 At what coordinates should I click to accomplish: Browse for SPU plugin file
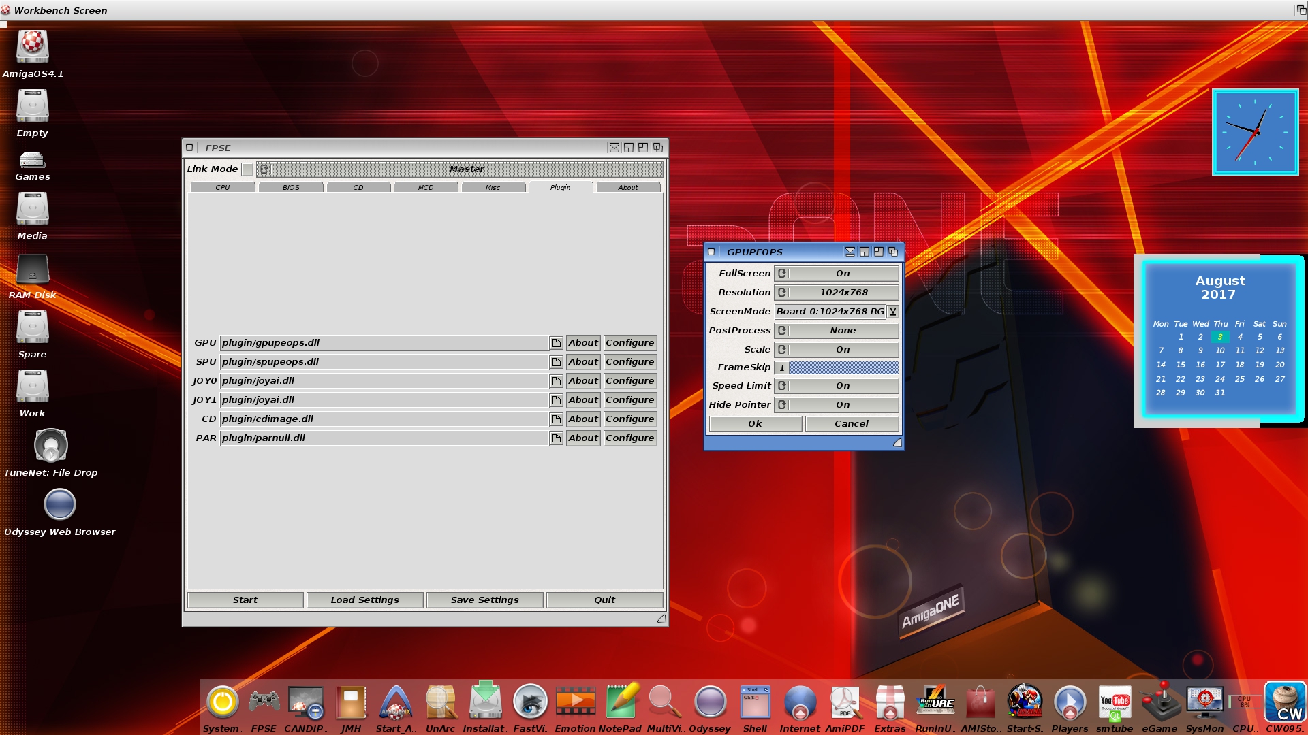[x=557, y=362]
